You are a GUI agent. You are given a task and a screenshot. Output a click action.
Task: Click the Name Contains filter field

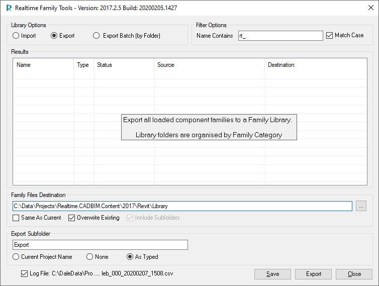tap(280, 36)
